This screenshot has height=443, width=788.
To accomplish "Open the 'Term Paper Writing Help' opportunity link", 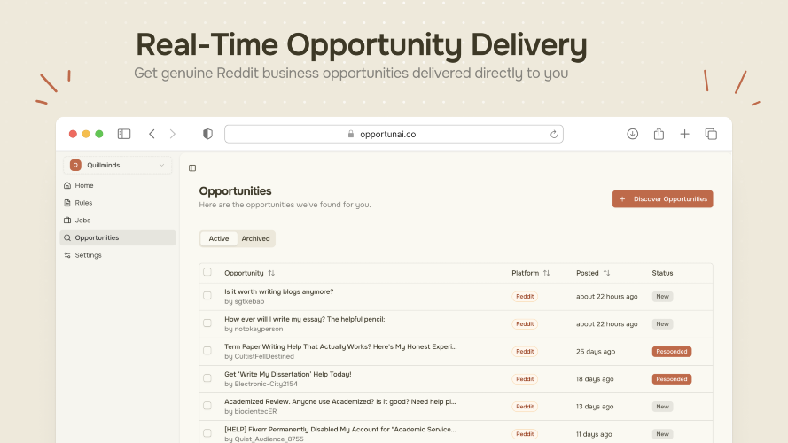I will (x=340, y=346).
